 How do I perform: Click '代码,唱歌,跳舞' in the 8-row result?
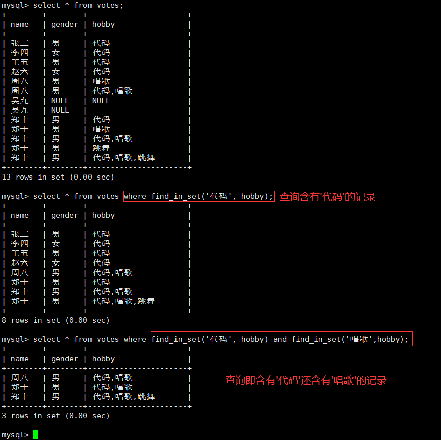pos(124,301)
